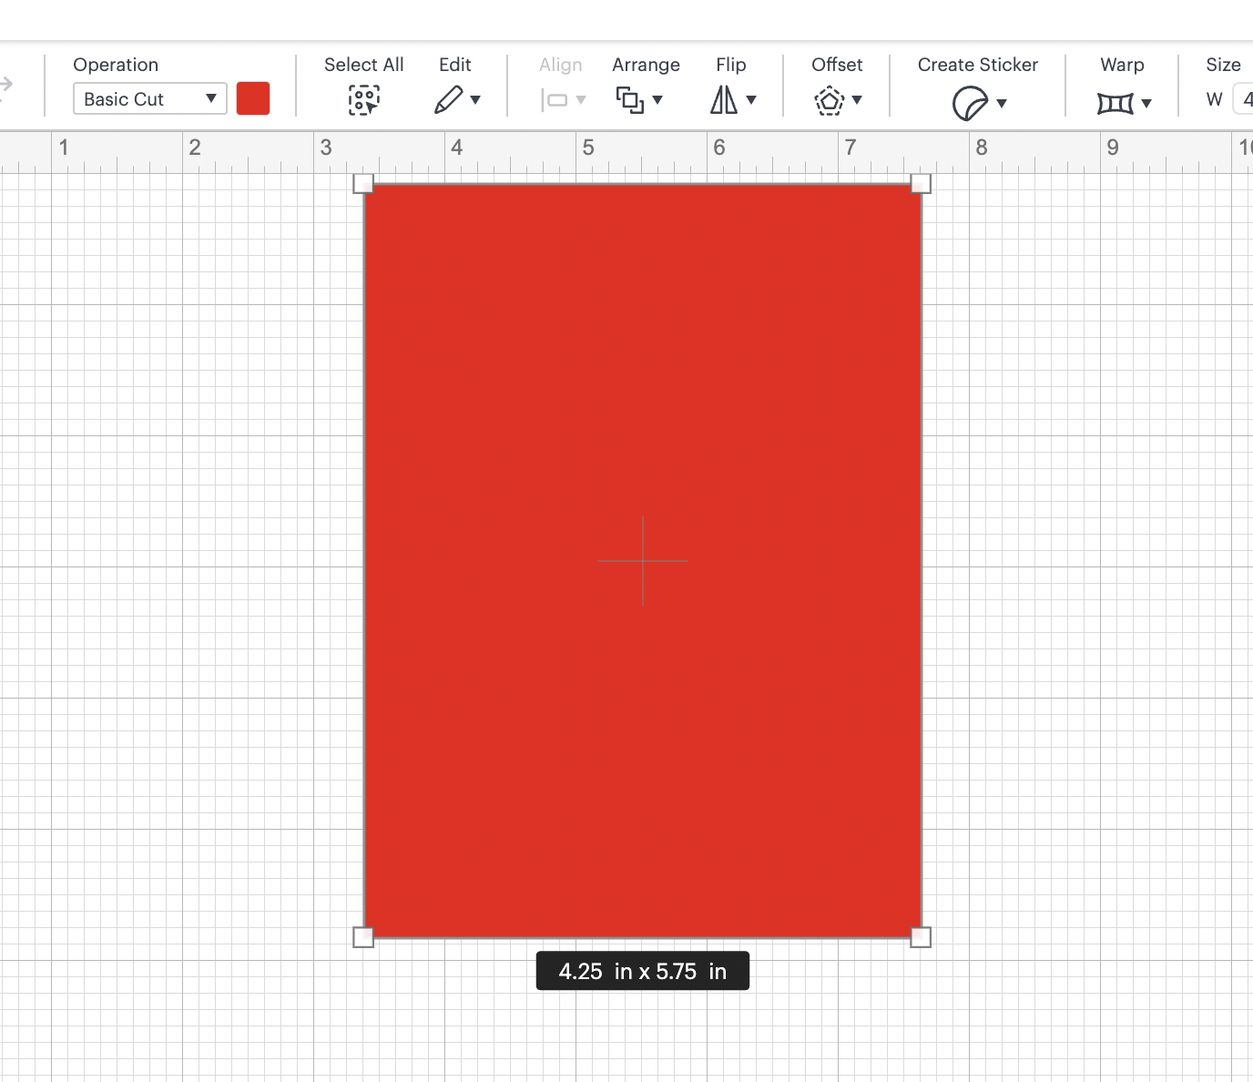
Task: Click the Flip label
Action: click(731, 65)
